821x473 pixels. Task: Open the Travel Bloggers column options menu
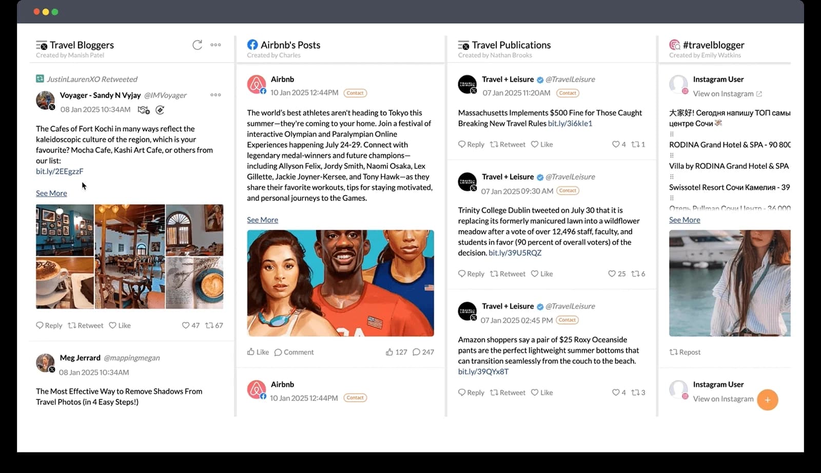coord(216,45)
